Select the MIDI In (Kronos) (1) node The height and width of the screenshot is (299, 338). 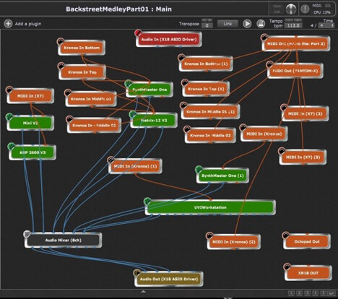(x=135, y=166)
